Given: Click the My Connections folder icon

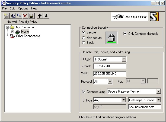Looking at the screenshot, I should point(12,27).
